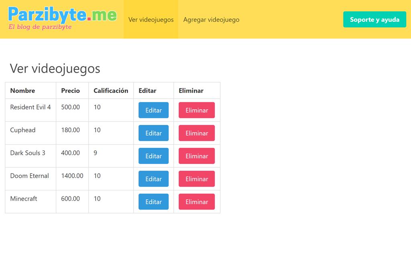The width and height of the screenshot is (411, 265).
Task: Edit the Doom Eternal entry
Action: pyautogui.click(x=154, y=179)
